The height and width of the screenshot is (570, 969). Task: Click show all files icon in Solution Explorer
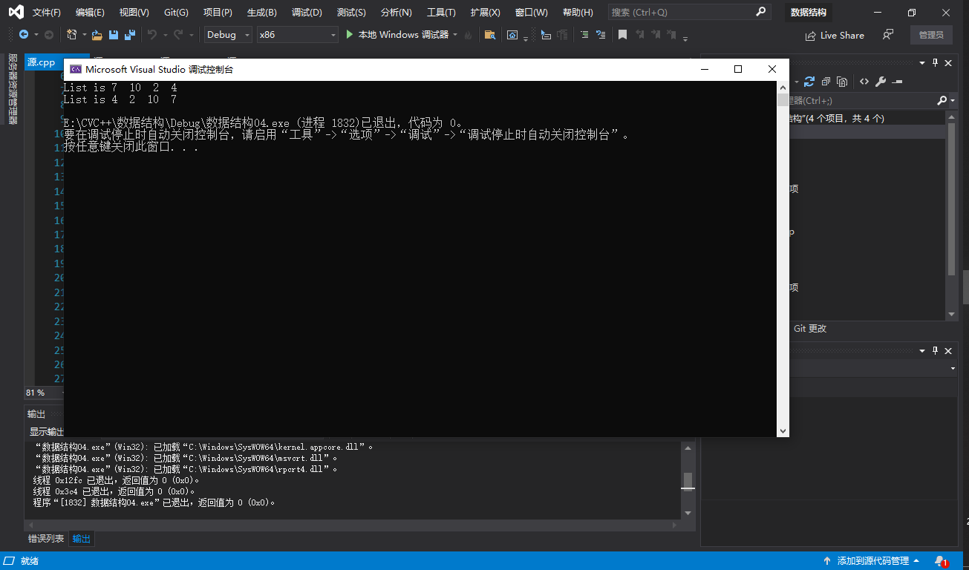842,82
